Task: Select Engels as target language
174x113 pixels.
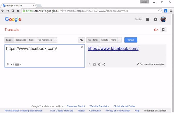Action: (105, 40)
